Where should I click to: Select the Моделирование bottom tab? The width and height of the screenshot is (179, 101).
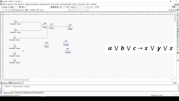coord(39,92)
